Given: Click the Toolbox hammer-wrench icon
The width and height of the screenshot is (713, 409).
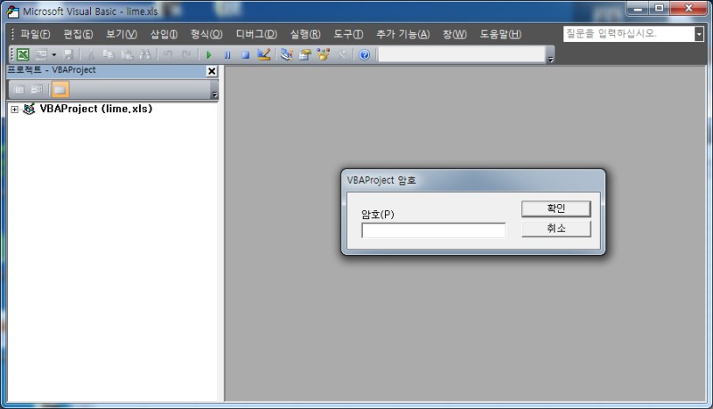Looking at the screenshot, I should (341, 54).
